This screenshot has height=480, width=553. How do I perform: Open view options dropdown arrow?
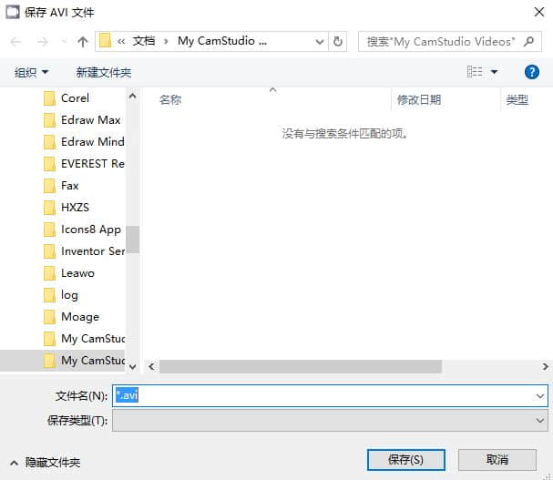click(494, 72)
